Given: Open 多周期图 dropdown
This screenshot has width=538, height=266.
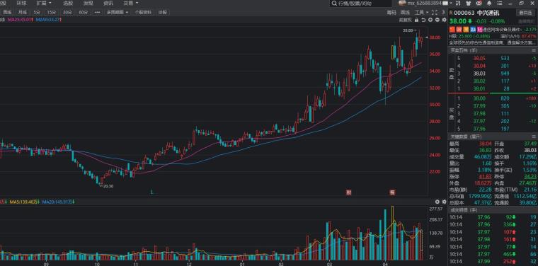Looking at the screenshot, I should coord(118,12).
